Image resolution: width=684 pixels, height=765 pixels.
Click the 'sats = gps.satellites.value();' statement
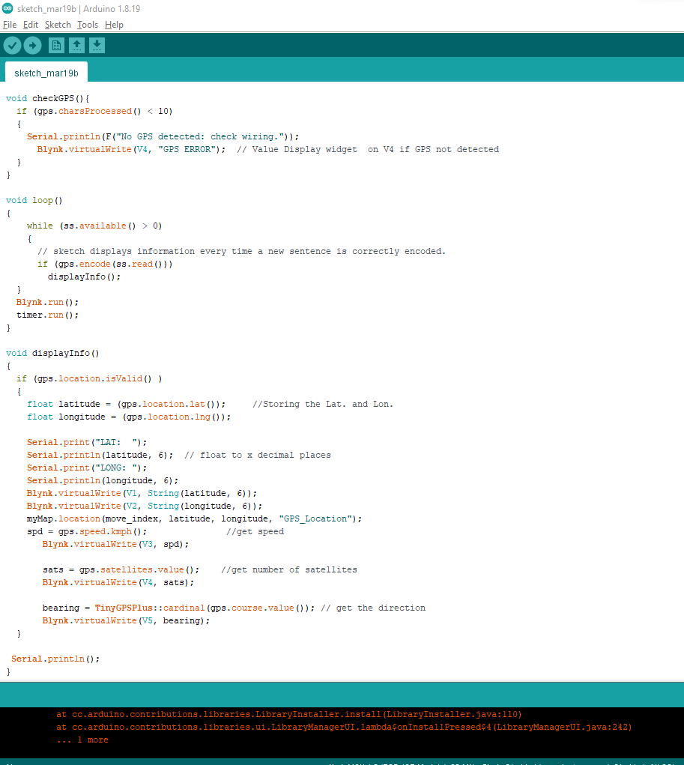pyautogui.click(x=121, y=570)
